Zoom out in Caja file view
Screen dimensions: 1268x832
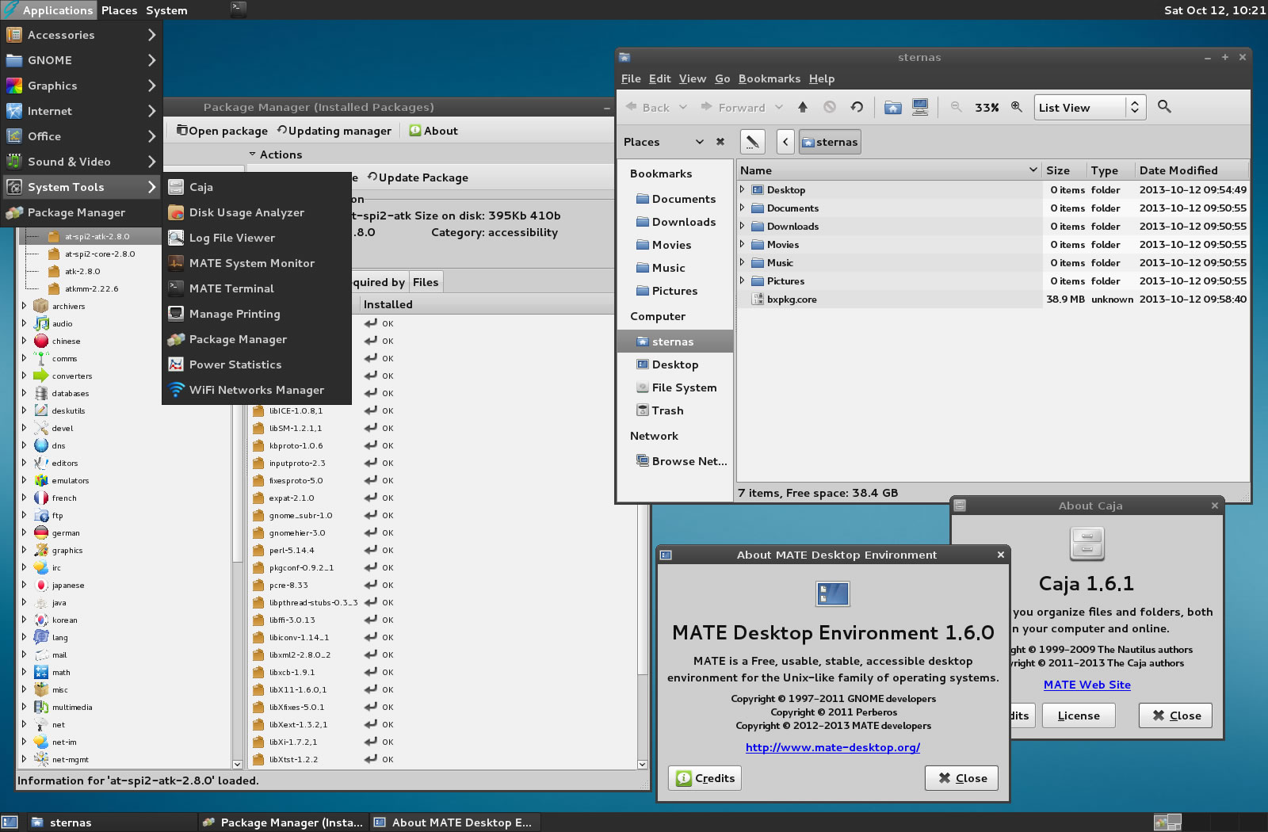[957, 107]
